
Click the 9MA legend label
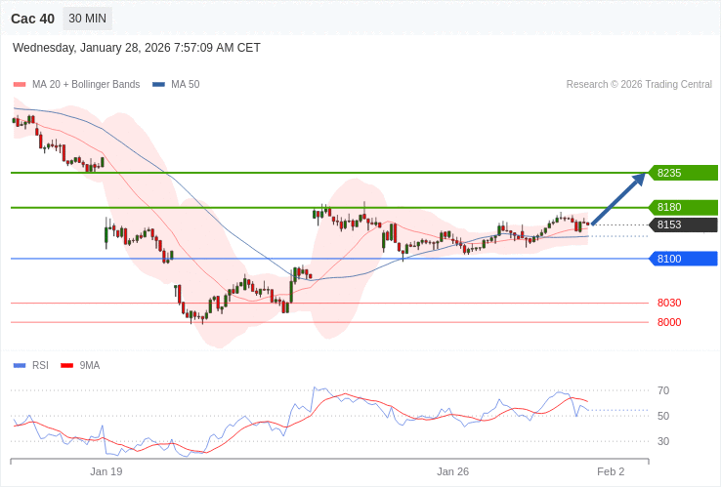(90, 366)
